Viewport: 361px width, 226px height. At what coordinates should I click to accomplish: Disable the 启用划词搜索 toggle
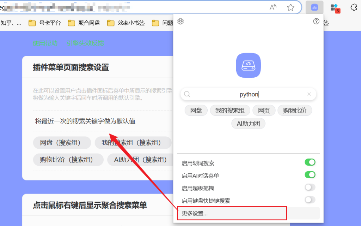tap(310, 162)
